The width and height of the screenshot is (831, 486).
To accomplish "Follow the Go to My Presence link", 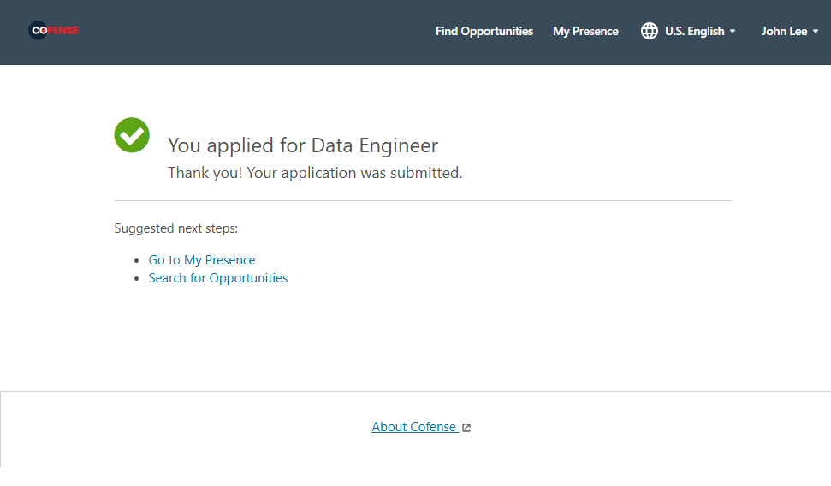I will 202,260.
